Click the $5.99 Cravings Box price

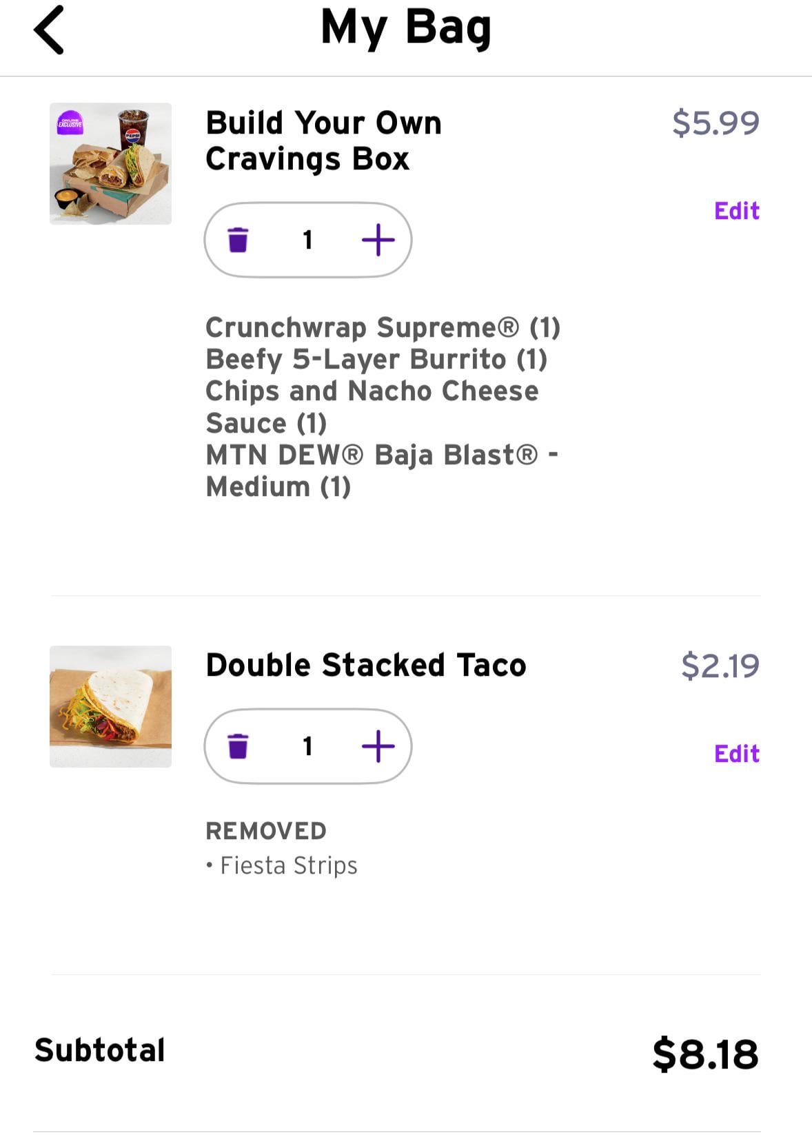(x=715, y=123)
